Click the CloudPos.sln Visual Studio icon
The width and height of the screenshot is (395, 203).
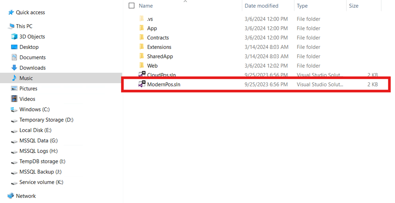(142, 74)
